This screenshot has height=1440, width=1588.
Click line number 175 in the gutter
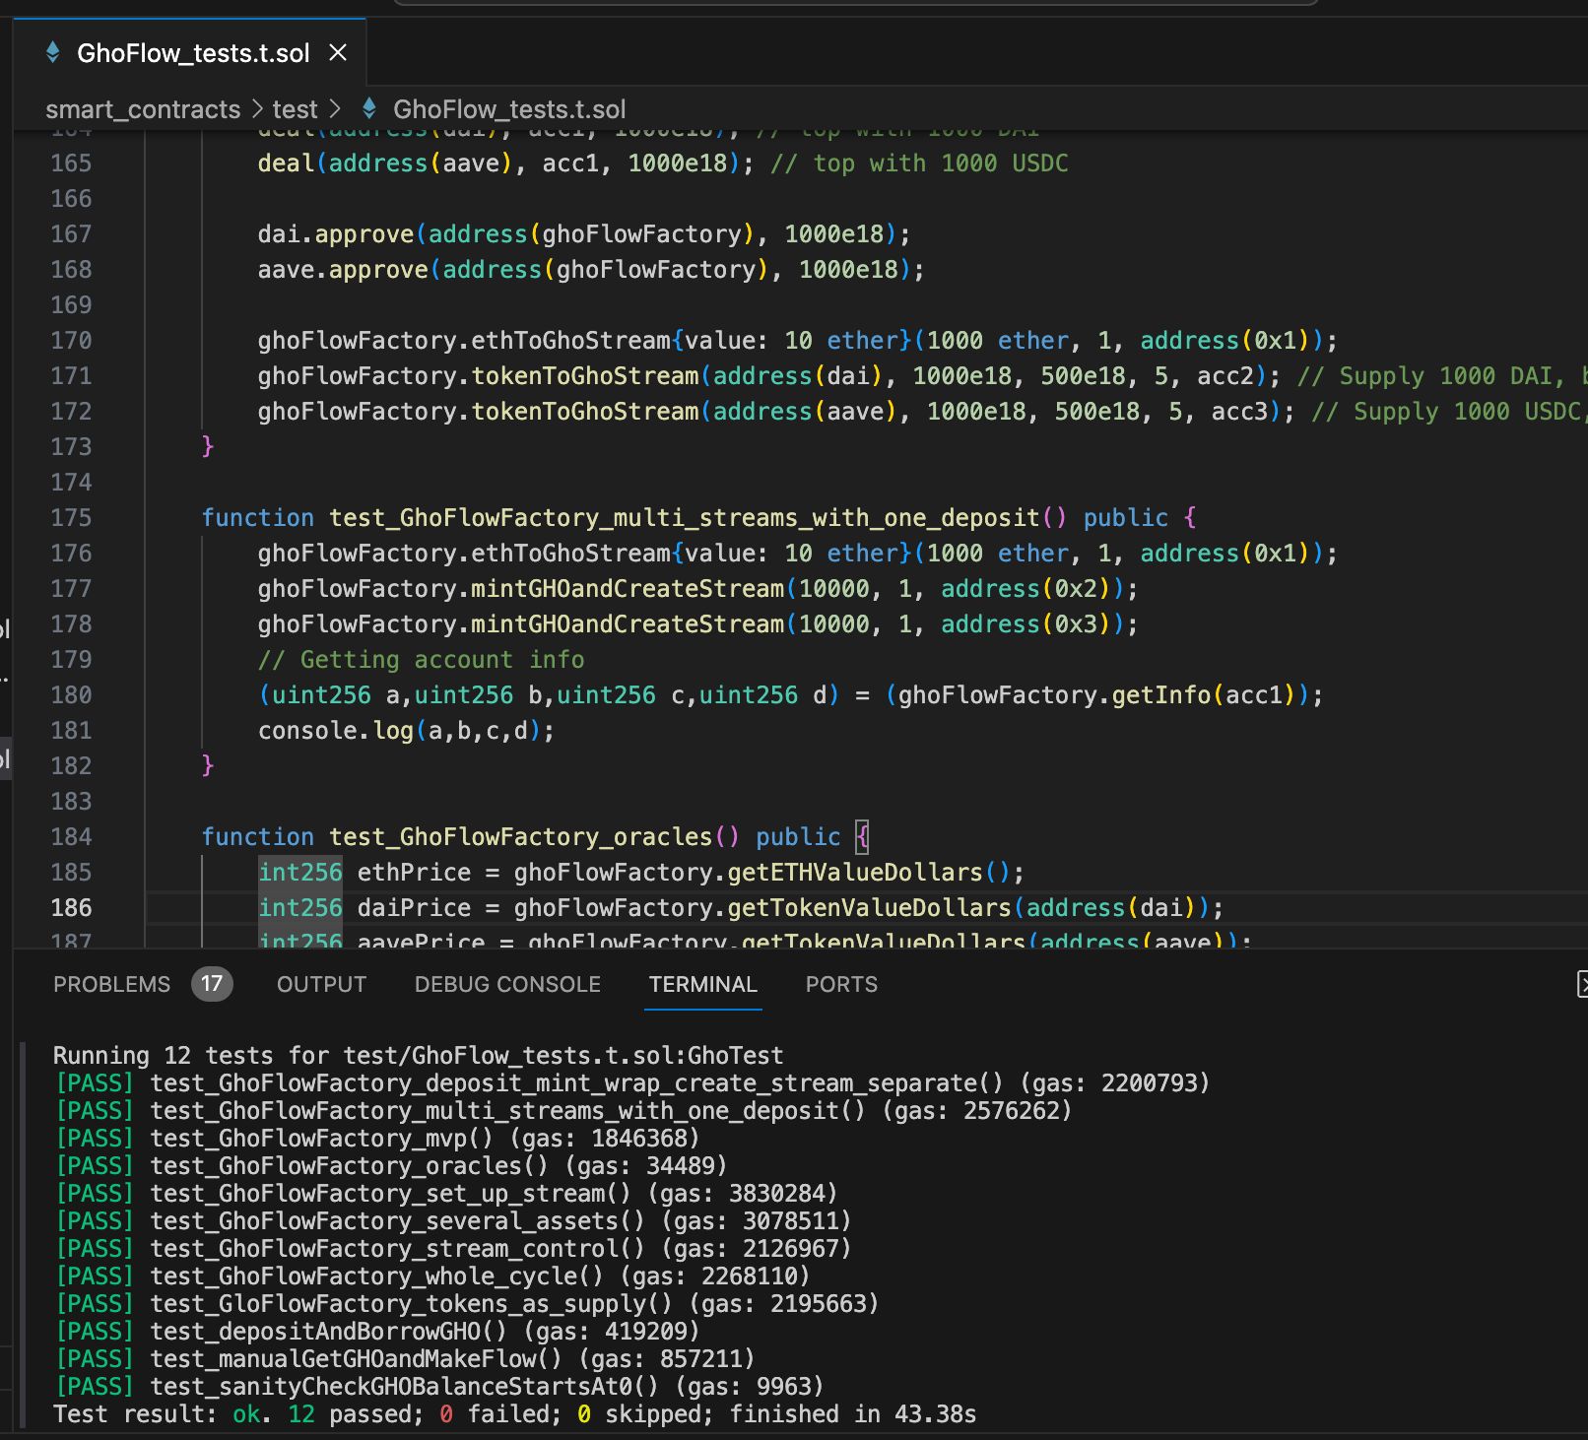click(x=71, y=518)
